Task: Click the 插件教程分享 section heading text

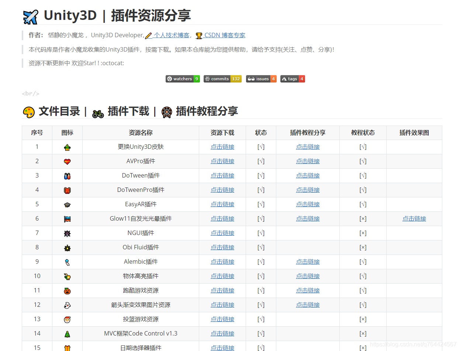Action: (207, 111)
